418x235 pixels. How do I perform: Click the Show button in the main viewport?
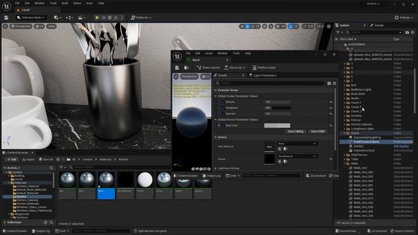point(52,26)
